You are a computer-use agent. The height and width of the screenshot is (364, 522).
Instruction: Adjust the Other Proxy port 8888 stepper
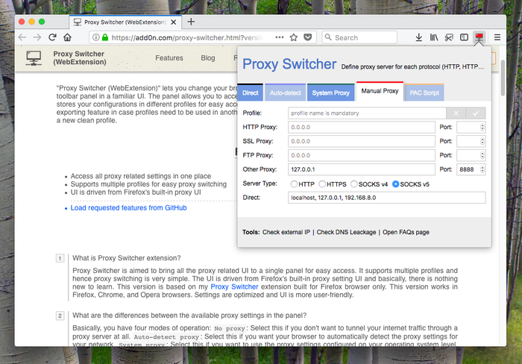coord(482,169)
